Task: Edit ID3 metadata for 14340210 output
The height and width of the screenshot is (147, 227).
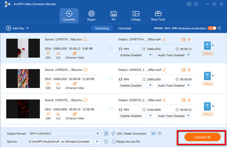Action: [x=183, y=70]
